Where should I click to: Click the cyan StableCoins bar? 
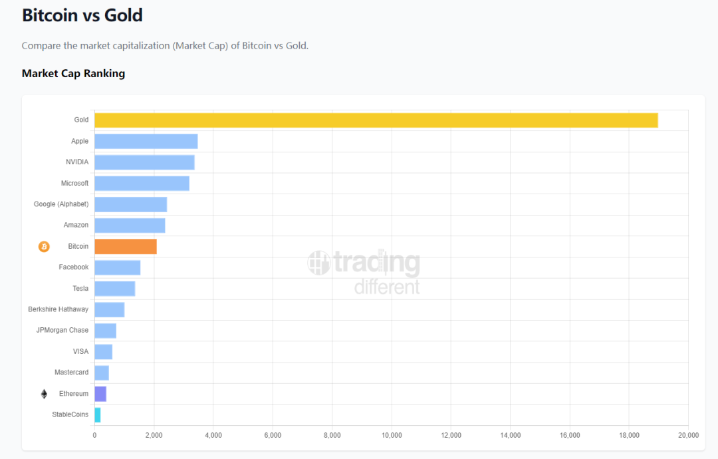[98, 415]
